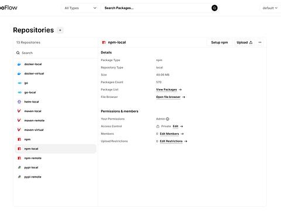Select pypi-remote repository
281x211 pixels.
(x=56, y=177)
